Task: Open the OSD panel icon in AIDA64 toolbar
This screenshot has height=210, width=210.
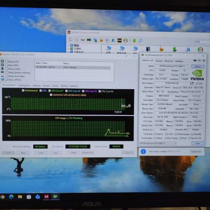Action: click(x=119, y=40)
